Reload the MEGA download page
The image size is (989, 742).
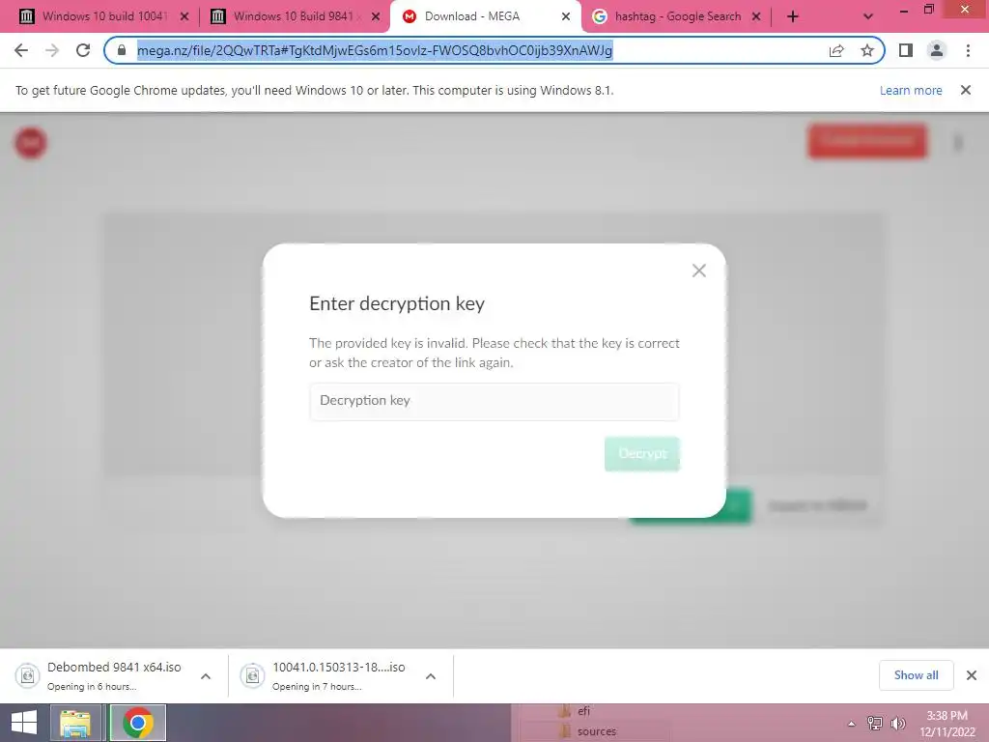coord(83,50)
